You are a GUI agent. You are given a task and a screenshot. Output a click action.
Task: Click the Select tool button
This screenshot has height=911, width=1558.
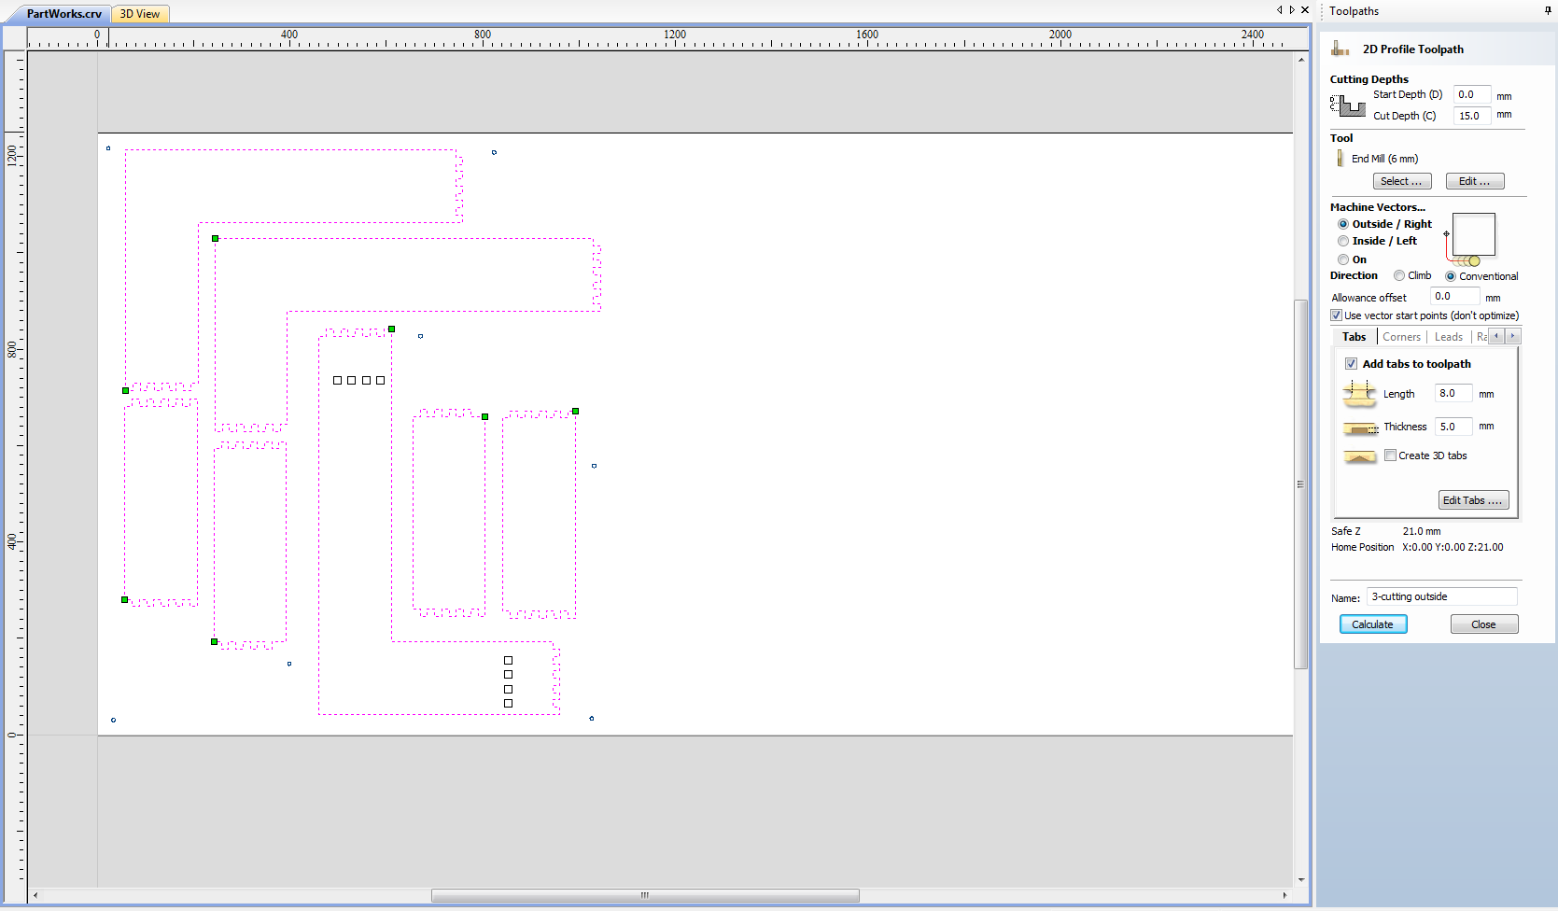[1402, 181]
